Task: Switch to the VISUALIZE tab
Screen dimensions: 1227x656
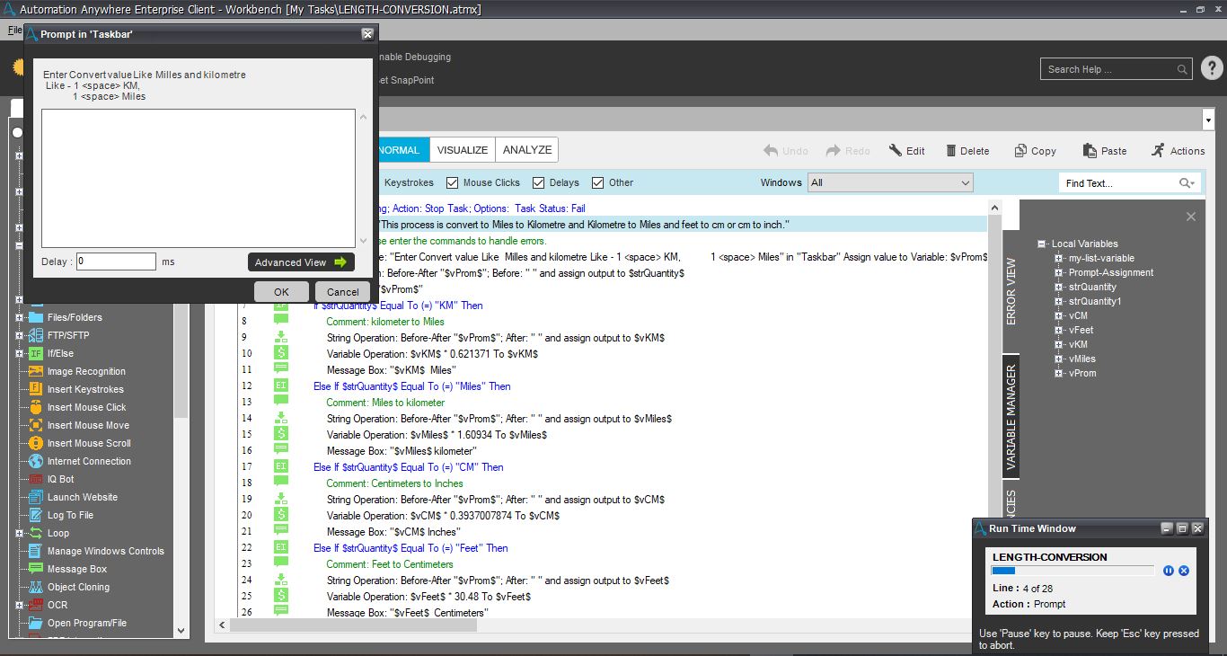Action: tap(463, 150)
